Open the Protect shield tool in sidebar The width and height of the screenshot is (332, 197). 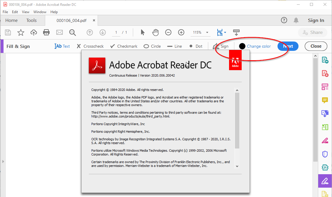point(325,154)
